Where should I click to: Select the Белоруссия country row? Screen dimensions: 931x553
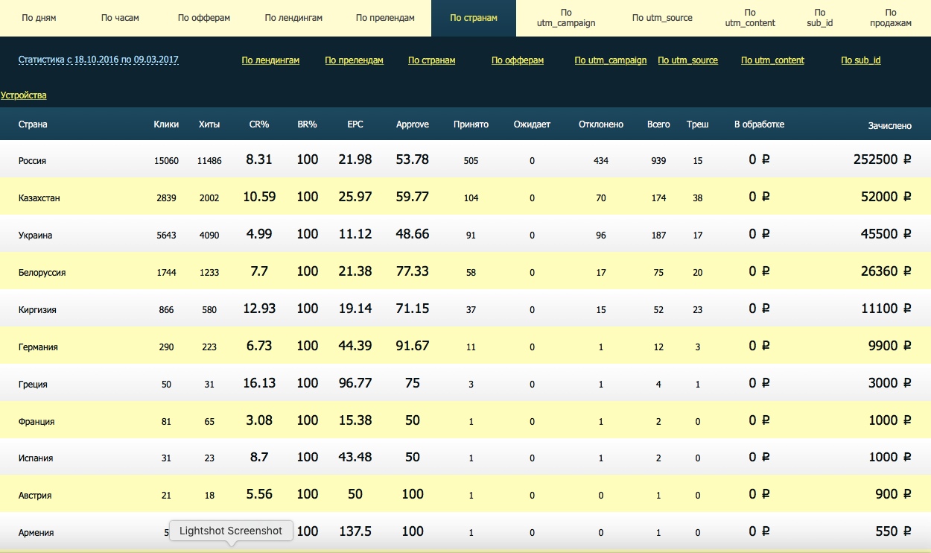[465, 271]
